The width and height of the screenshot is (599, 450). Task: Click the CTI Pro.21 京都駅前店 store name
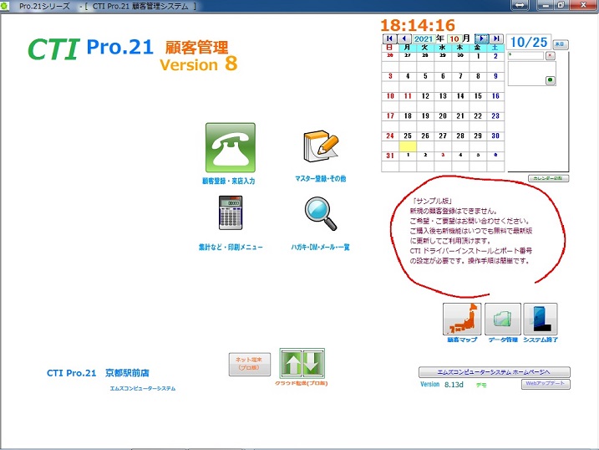tap(99, 373)
